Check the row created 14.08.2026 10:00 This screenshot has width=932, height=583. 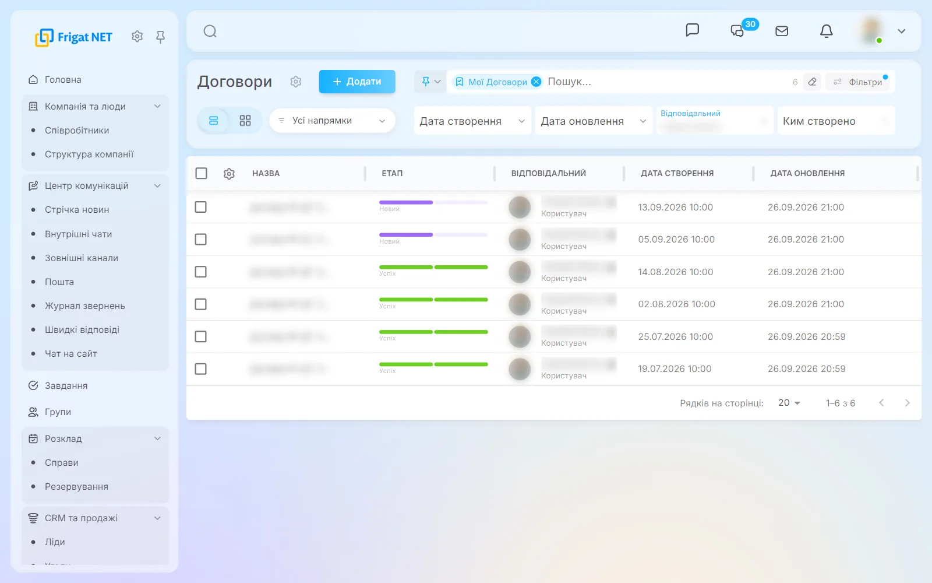(200, 272)
